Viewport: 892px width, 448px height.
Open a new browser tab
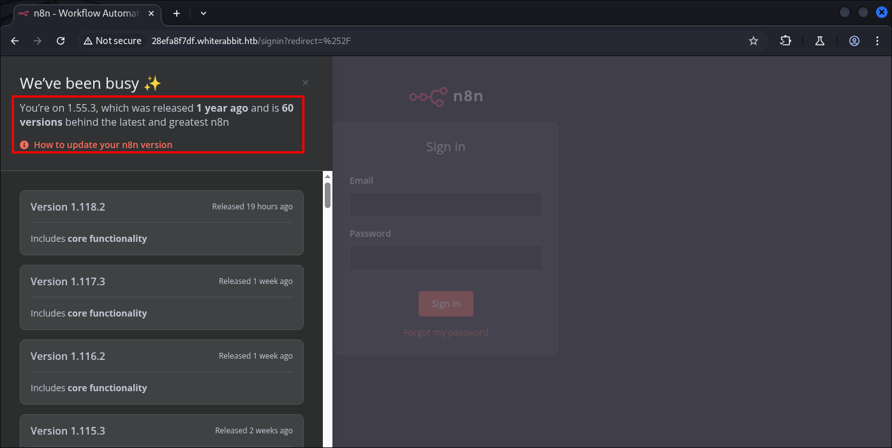point(177,13)
